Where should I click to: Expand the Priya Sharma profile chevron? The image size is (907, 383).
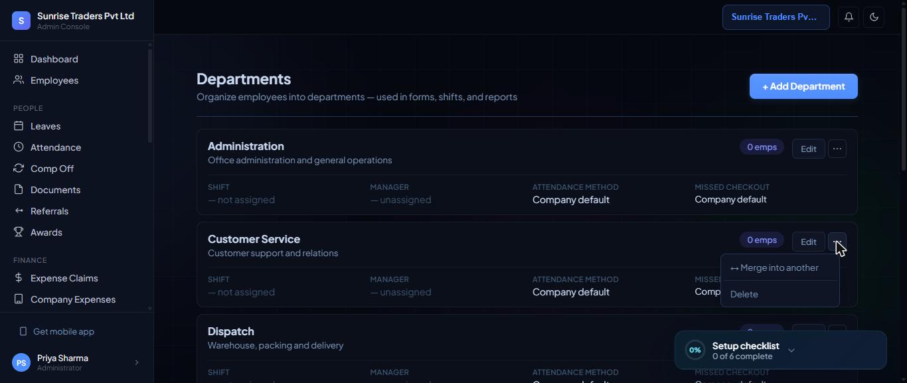click(137, 362)
